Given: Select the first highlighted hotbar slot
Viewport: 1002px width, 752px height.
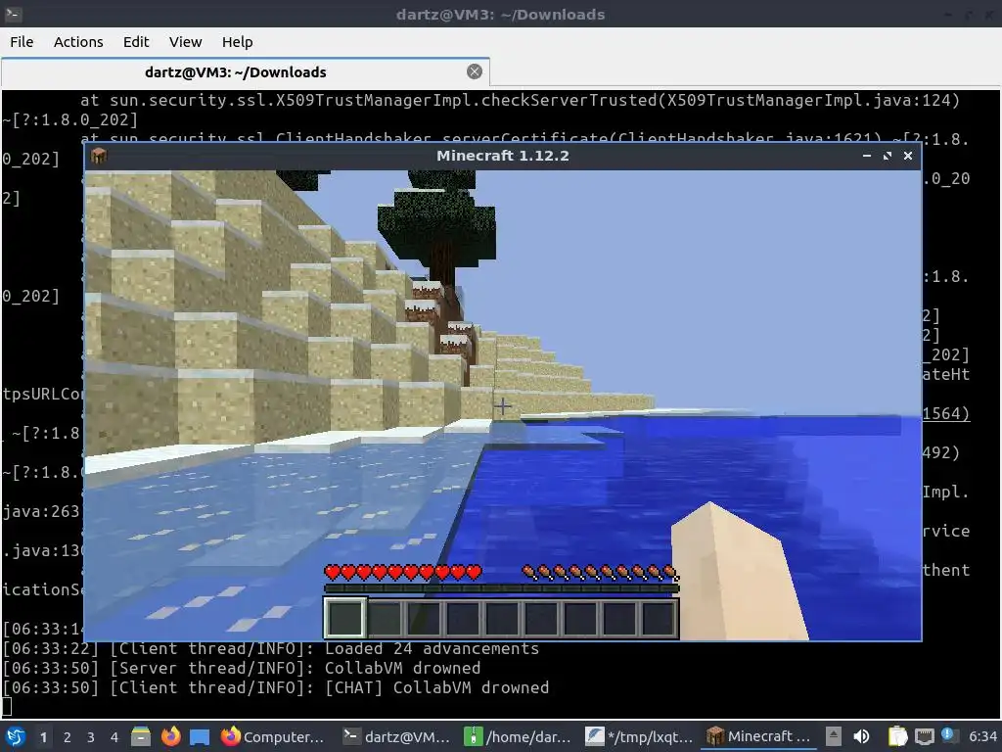Looking at the screenshot, I should [345, 618].
